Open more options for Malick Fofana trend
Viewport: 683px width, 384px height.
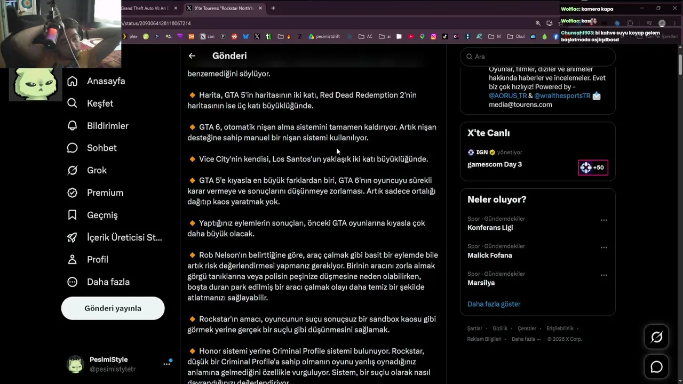click(603, 247)
